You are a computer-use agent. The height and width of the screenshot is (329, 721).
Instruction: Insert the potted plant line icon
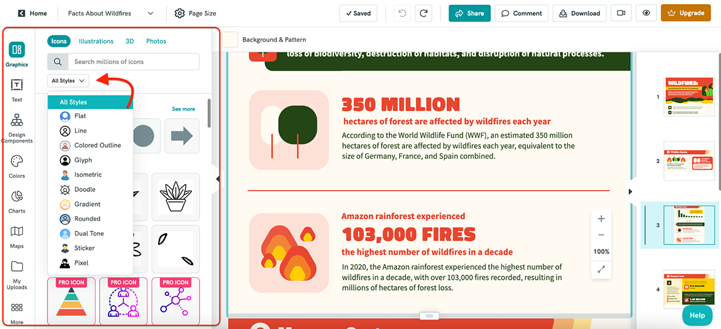pos(175,197)
